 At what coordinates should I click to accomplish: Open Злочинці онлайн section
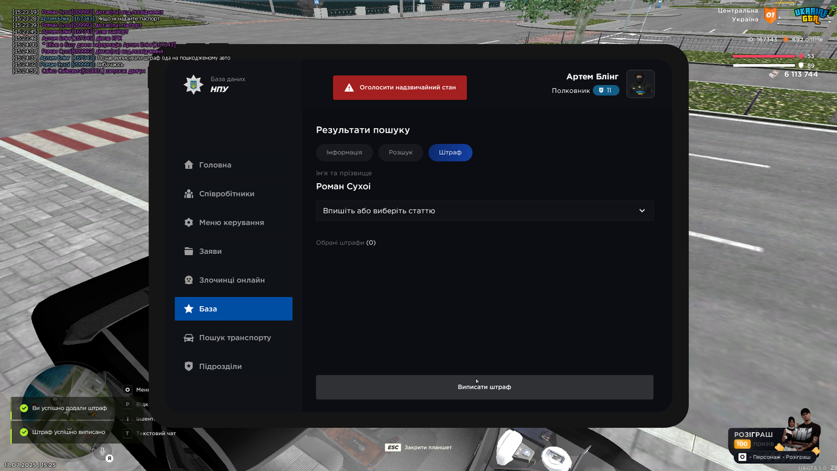(233, 280)
